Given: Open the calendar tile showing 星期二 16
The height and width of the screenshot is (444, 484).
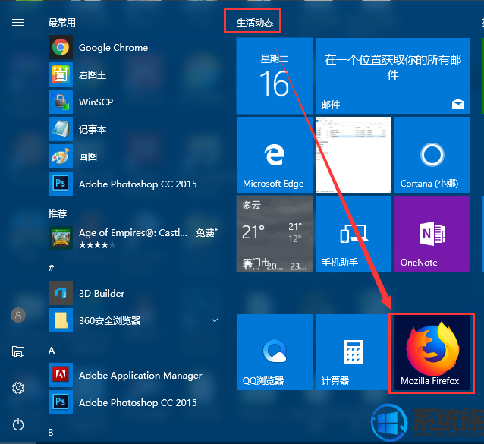Looking at the screenshot, I should point(275,76).
